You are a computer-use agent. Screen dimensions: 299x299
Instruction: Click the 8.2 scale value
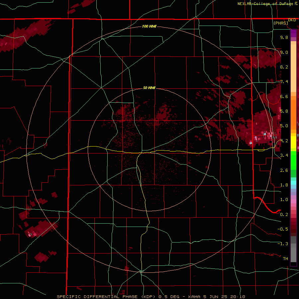pos(284,67)
